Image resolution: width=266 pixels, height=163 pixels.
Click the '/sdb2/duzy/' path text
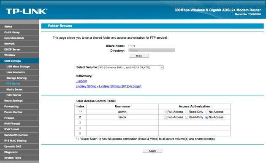pyautogui.click(x=84, y=76)
